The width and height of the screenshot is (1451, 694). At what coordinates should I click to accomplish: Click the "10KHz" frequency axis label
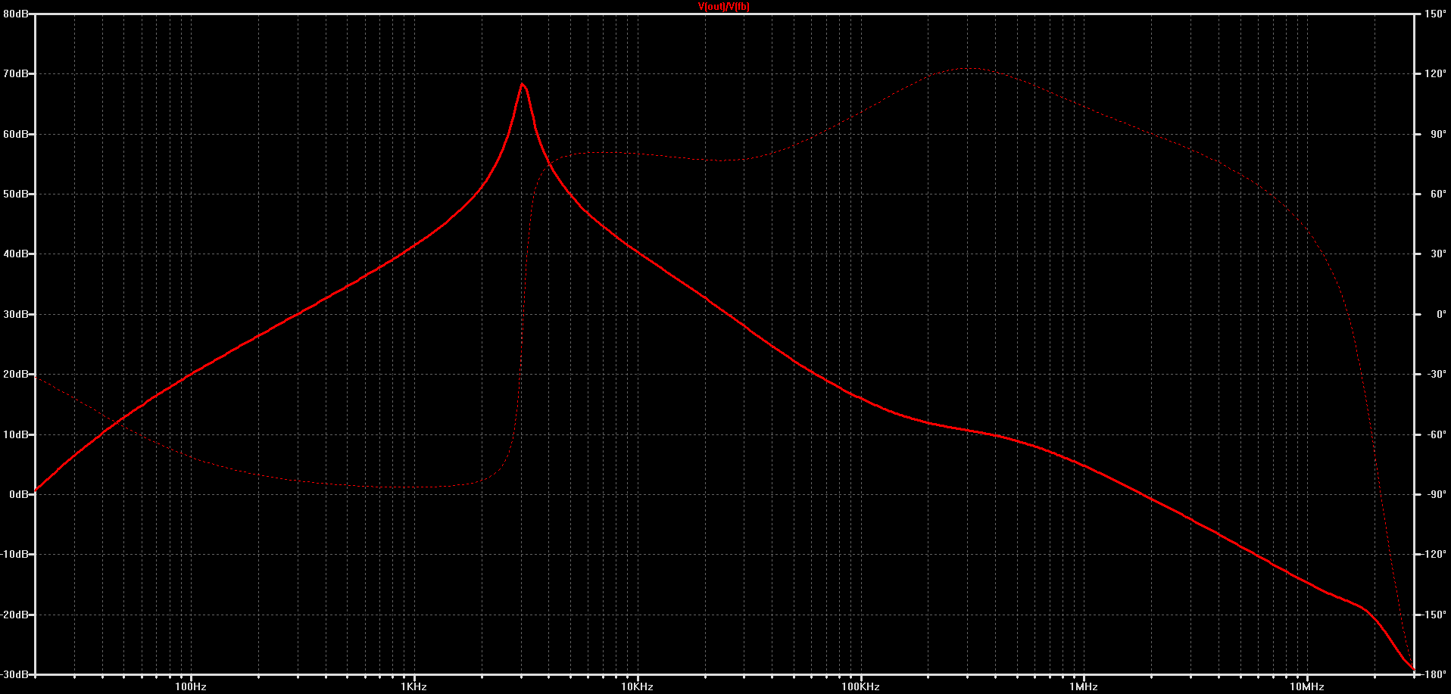638,686
